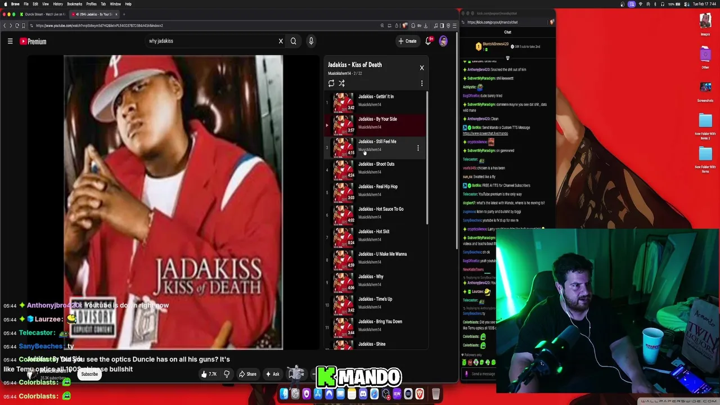Image resolution: width=720 pixels, height=405 pixels.
Task: Run search with the magnifier button
Action: (293, 41)
